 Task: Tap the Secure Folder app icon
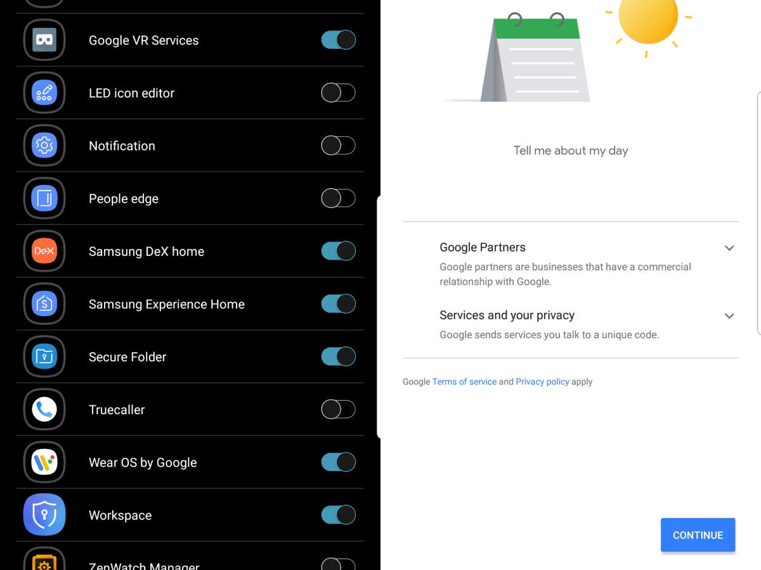(x=44, y=357)
